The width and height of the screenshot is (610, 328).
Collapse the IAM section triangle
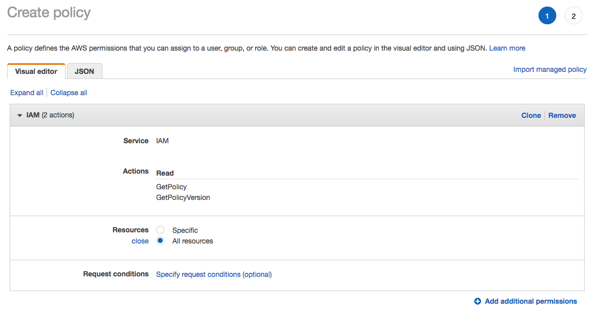(x=20, y=115)
